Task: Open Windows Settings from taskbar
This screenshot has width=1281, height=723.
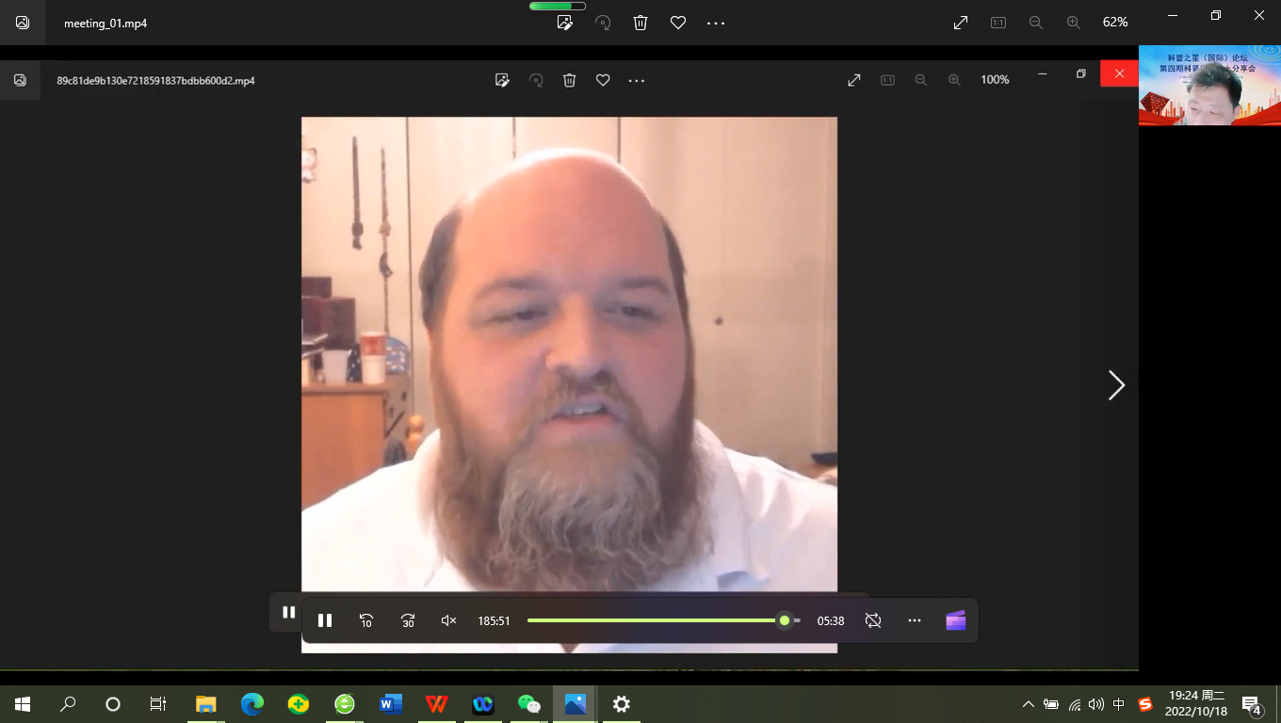Action: click(x=622, y=704)
